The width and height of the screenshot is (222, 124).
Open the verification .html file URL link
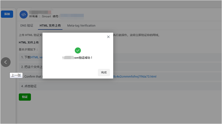135,77
